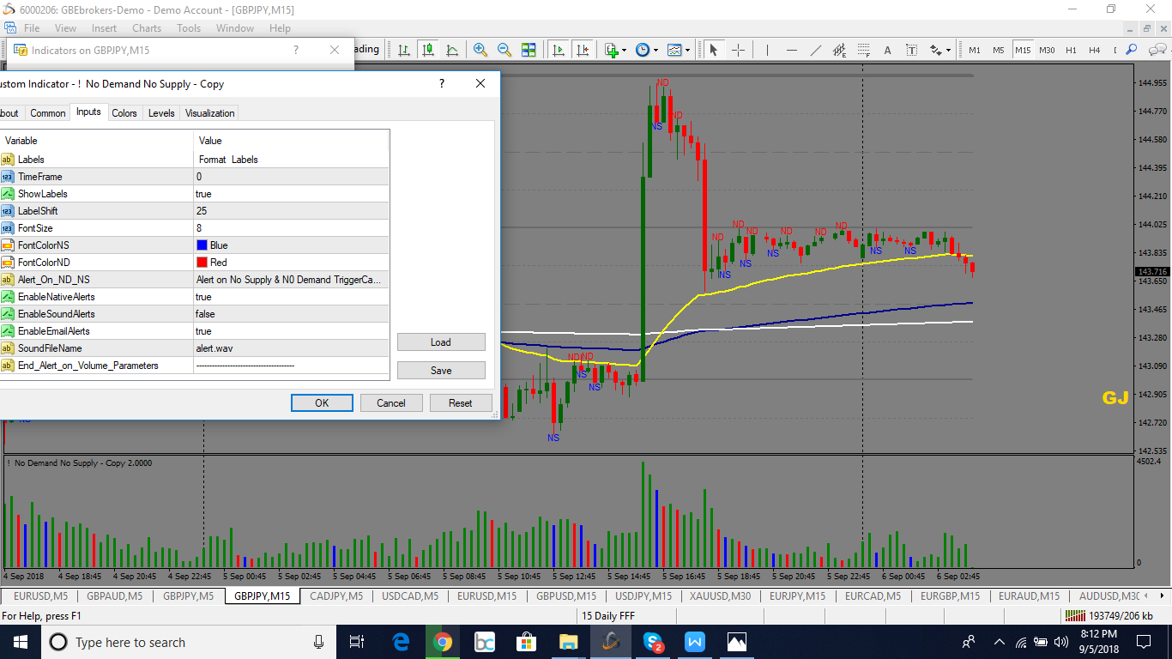1172x659 pixels.
Task: Select the text label tool
Action: tap(911, 50)
